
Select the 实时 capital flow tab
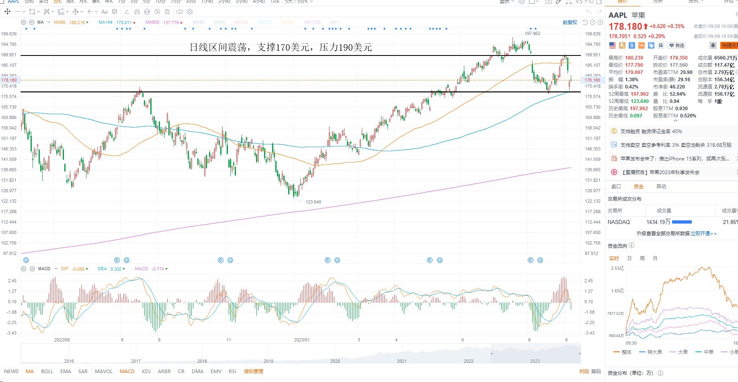tap(614, 259)
